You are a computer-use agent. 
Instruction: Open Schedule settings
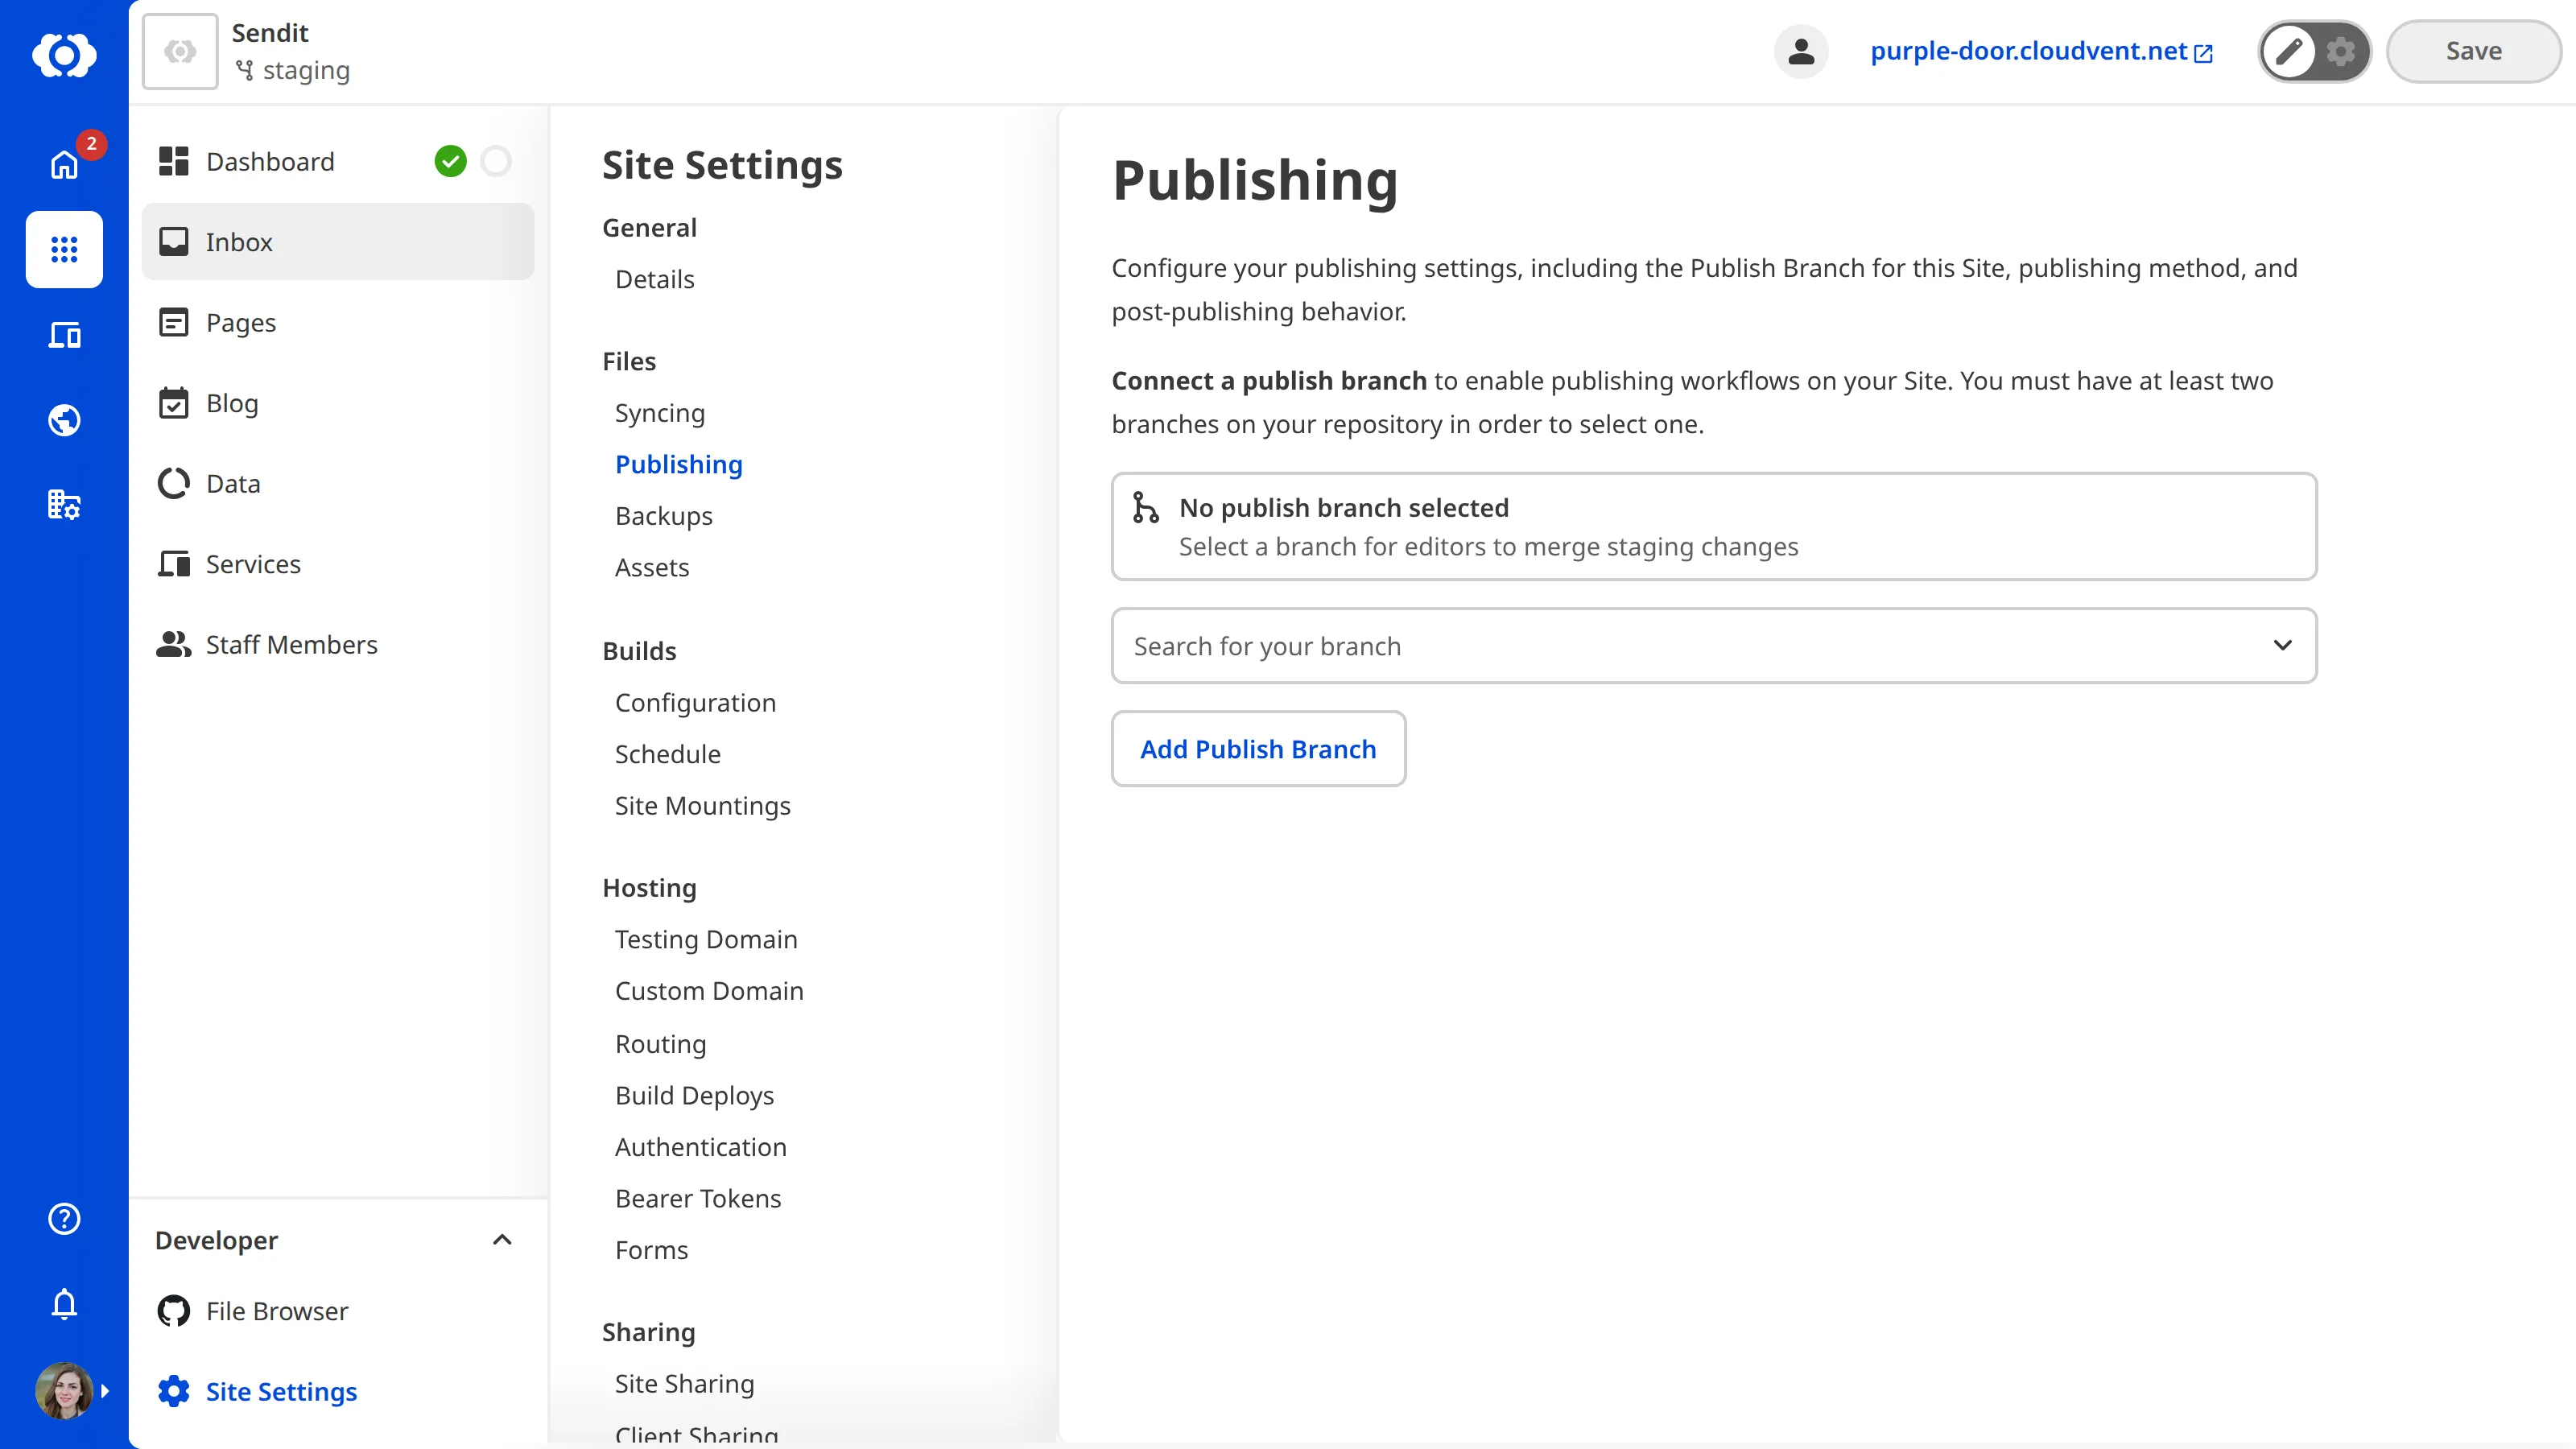coord(667,754)
